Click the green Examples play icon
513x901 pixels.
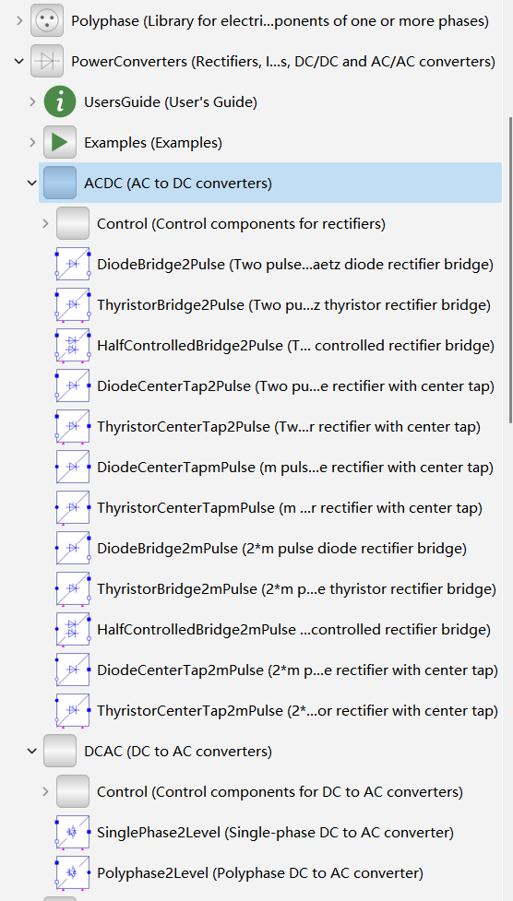tap(60, 143)
